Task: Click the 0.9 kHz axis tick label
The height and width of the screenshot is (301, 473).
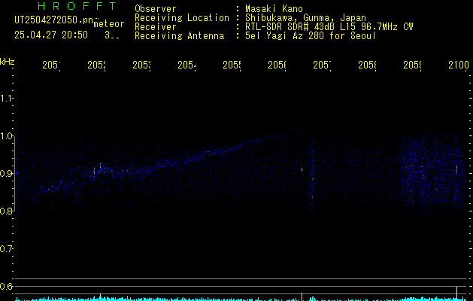Action: click(6, 173)
